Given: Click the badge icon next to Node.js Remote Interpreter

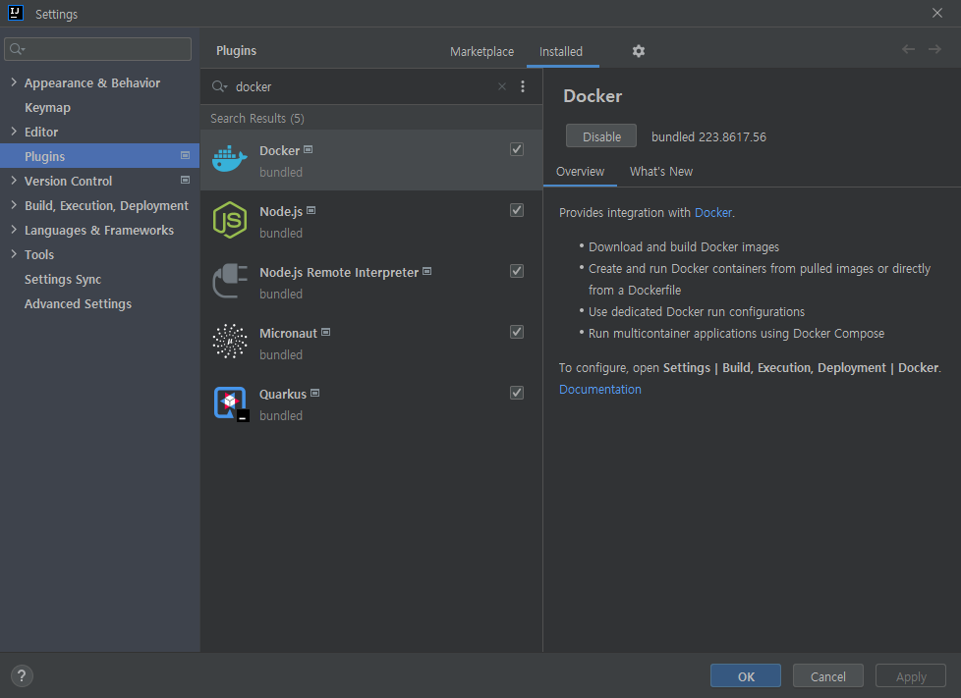Looking at the screenshot, I should point(427,271).
